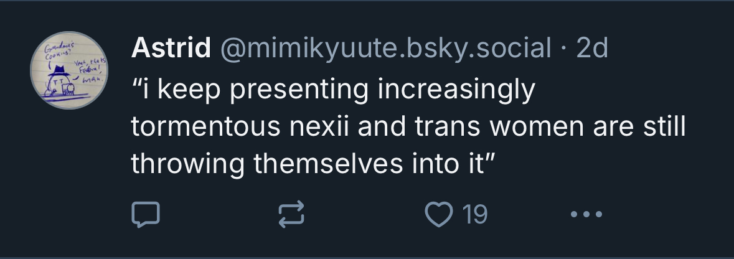Repost using the looping arrows icon
This screenshot has height=259, width=734.
pos(291,215)
